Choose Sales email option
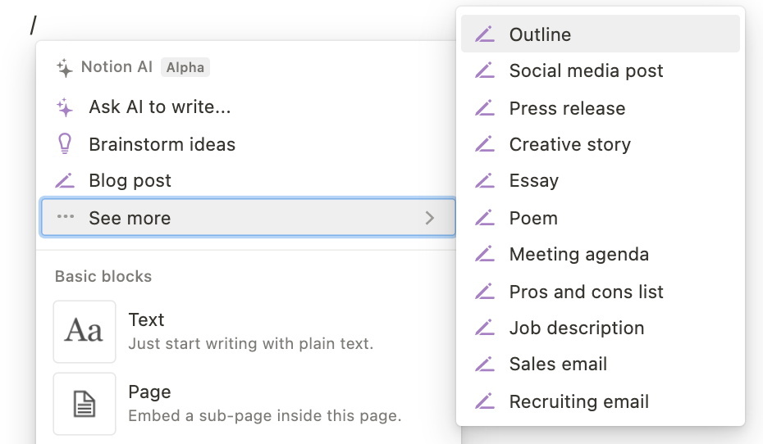The image size is (763, 444). pos(600,365)
